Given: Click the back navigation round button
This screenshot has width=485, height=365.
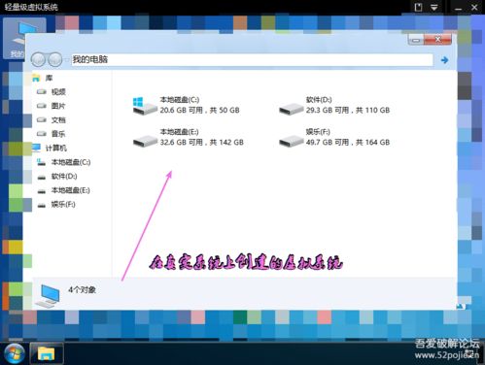Looking at the screenshot, I should tap(39, 59).
